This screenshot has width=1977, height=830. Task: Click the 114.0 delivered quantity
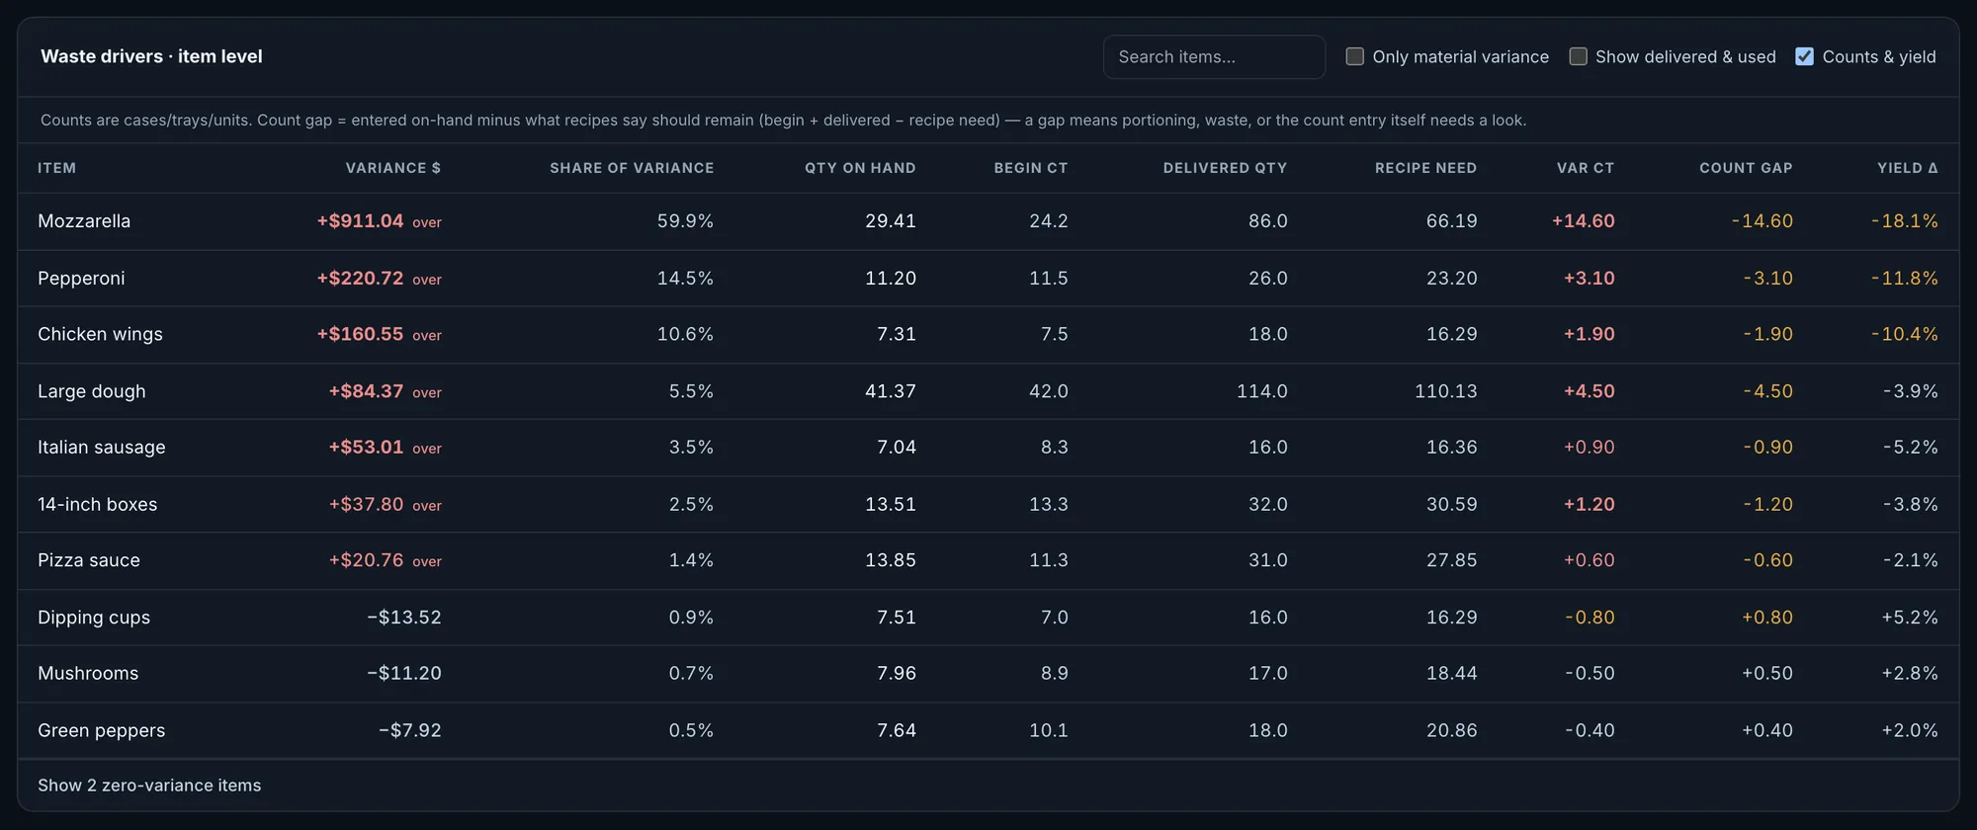[1261, 391]
